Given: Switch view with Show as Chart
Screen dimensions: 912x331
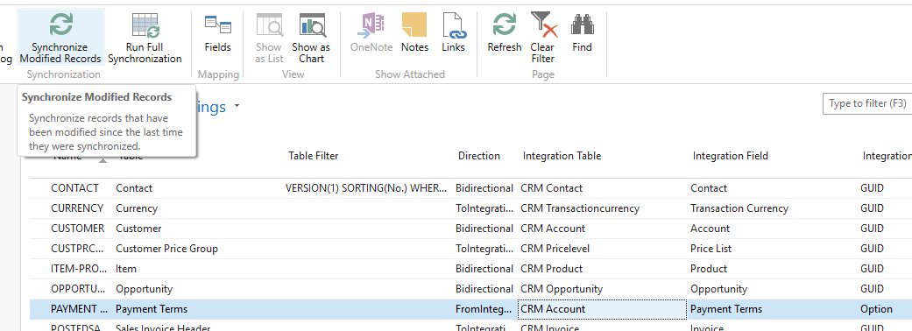Looking at the screenshot, I should pos(311,39).
